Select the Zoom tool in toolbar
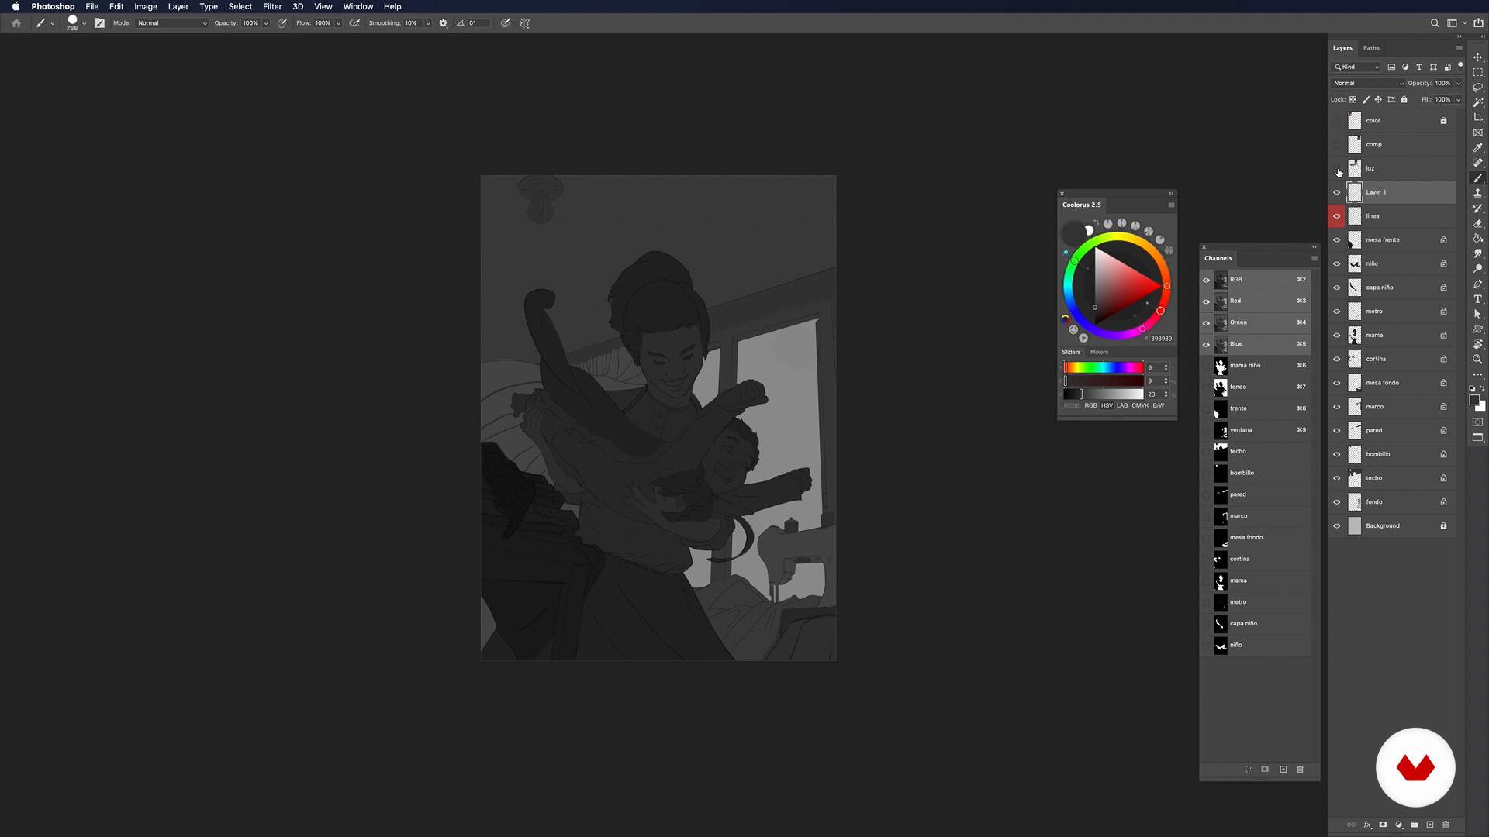The width and height of the screenshot is (1489, 837). click(x=1477, y=360)
